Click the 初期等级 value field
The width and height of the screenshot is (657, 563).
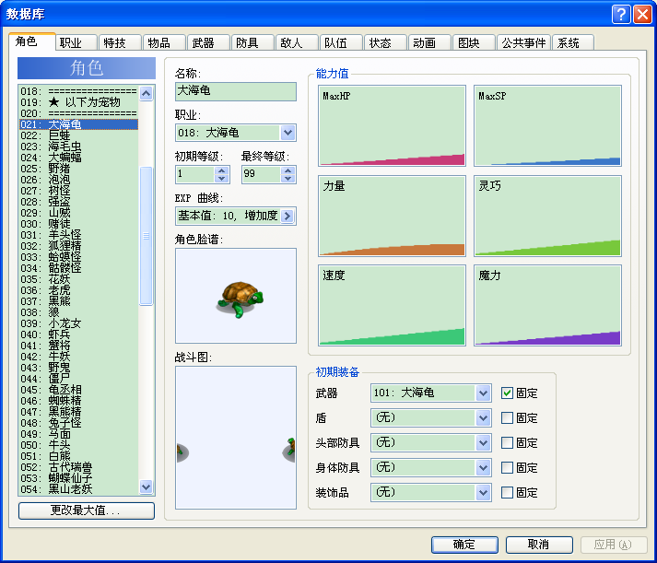(195, 174)
